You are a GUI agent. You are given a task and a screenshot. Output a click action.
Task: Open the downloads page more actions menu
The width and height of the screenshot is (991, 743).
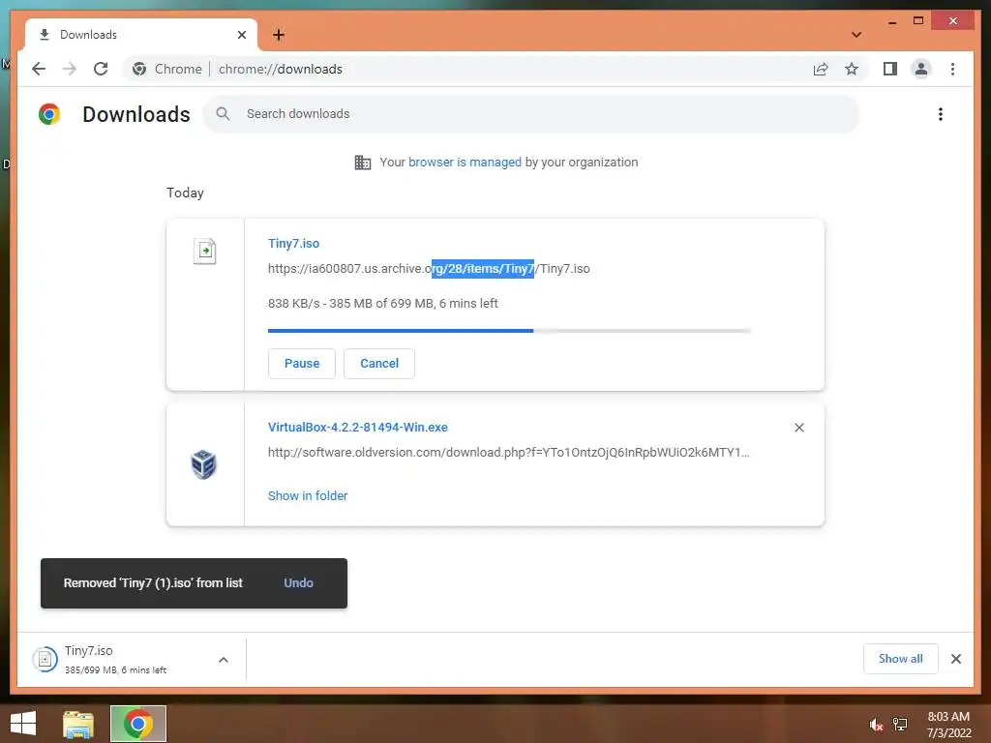(x=941, y=114)
